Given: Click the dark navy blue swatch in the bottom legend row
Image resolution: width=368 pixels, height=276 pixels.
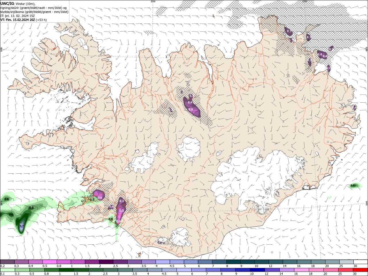Looking at the screenshot, I should pos(257,270).
